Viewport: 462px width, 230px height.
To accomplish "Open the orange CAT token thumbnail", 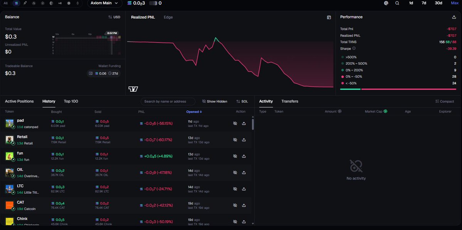I will coord(10,205).
